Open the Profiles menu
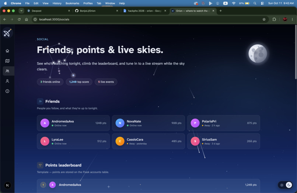297x193 pixels. pyautogui.click(x=88, y=3)
